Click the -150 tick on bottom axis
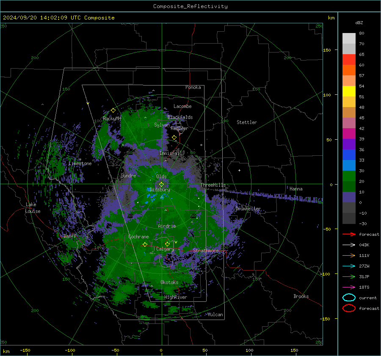This screenshot has height=356, width=381. [x=25, y=350]
